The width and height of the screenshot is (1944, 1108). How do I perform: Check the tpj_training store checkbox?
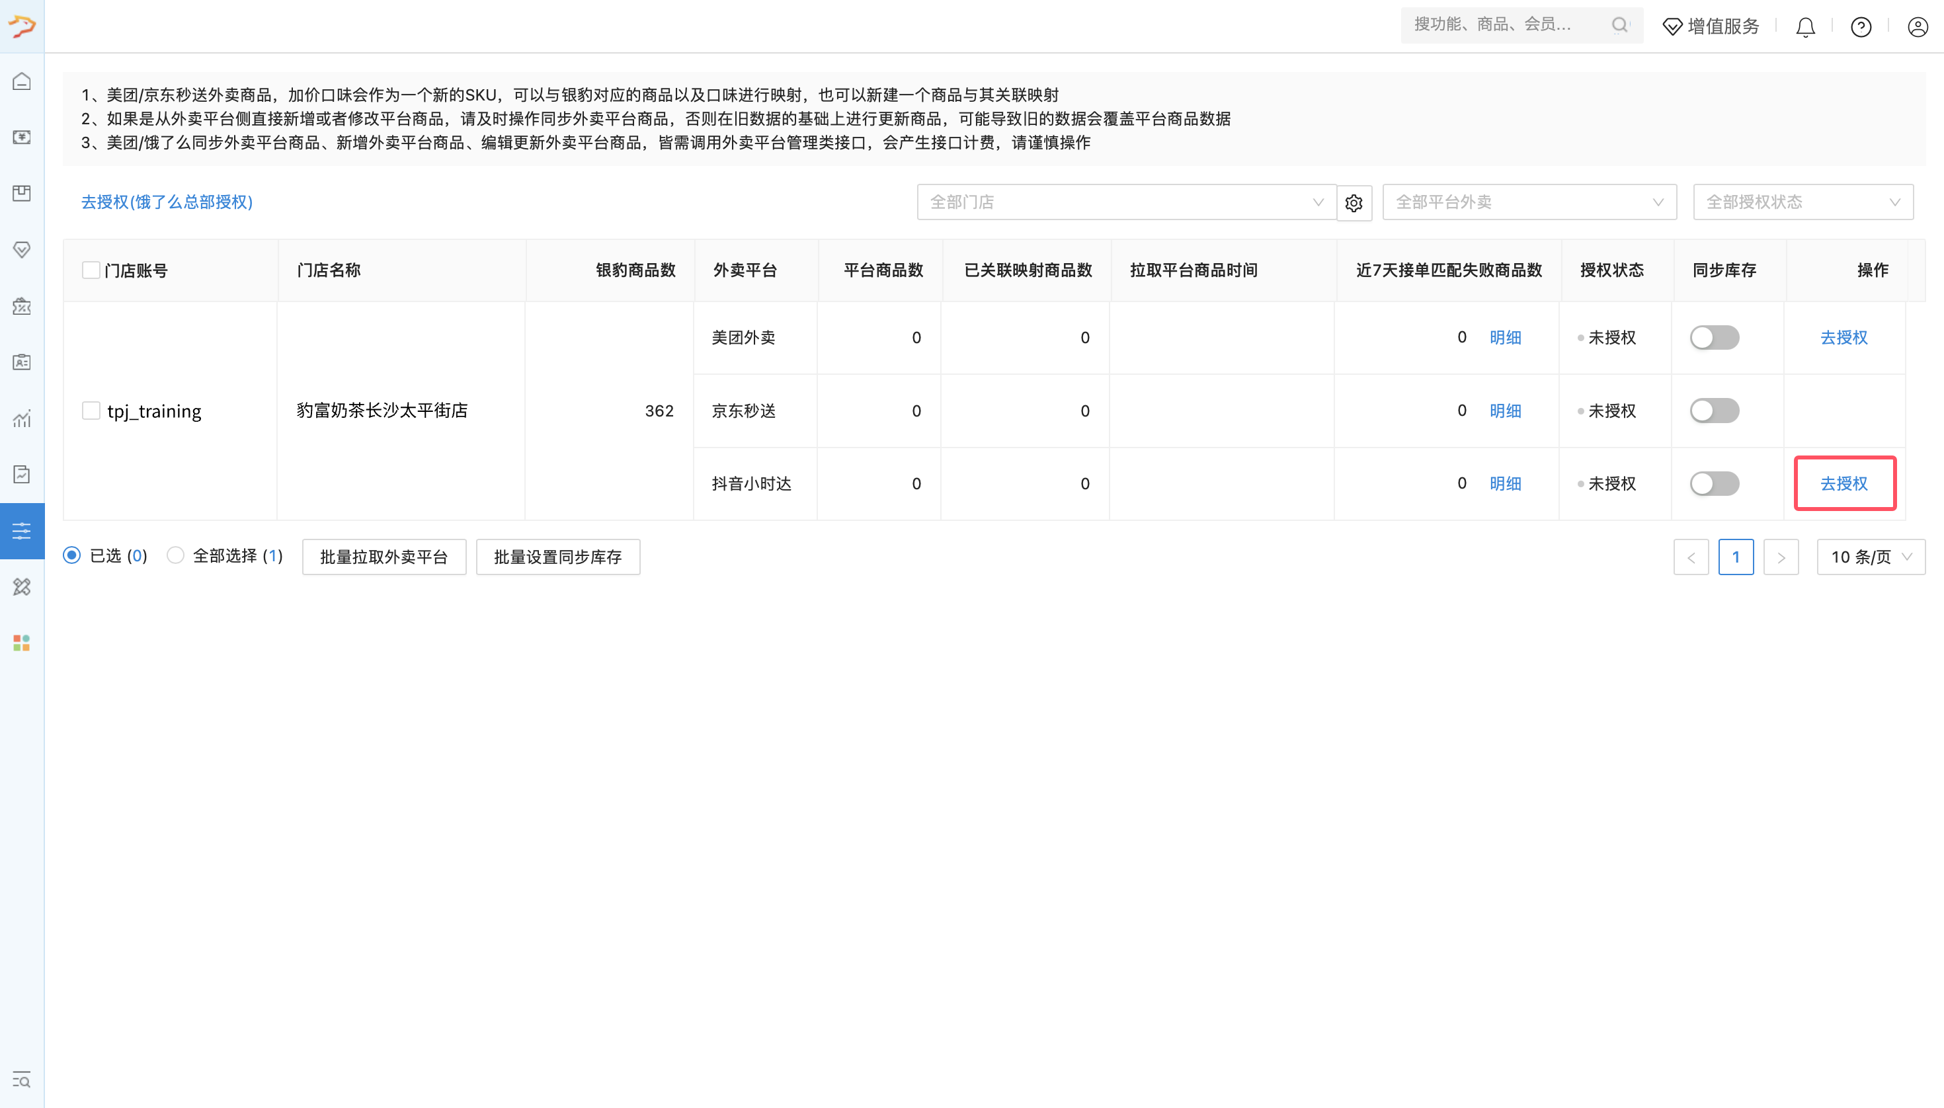click(x=91, y=411)
